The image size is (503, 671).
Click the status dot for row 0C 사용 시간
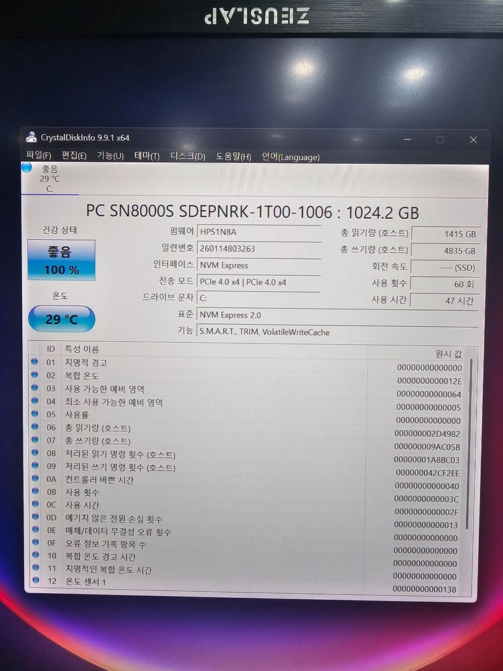click(35, 504)
